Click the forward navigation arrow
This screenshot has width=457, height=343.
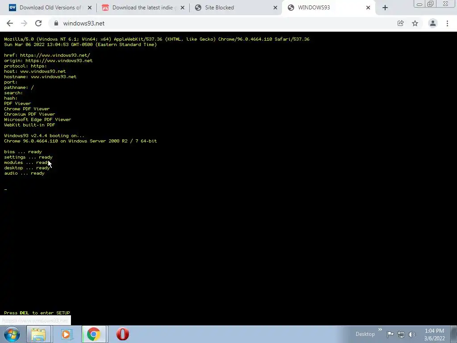tap(24, 23)
